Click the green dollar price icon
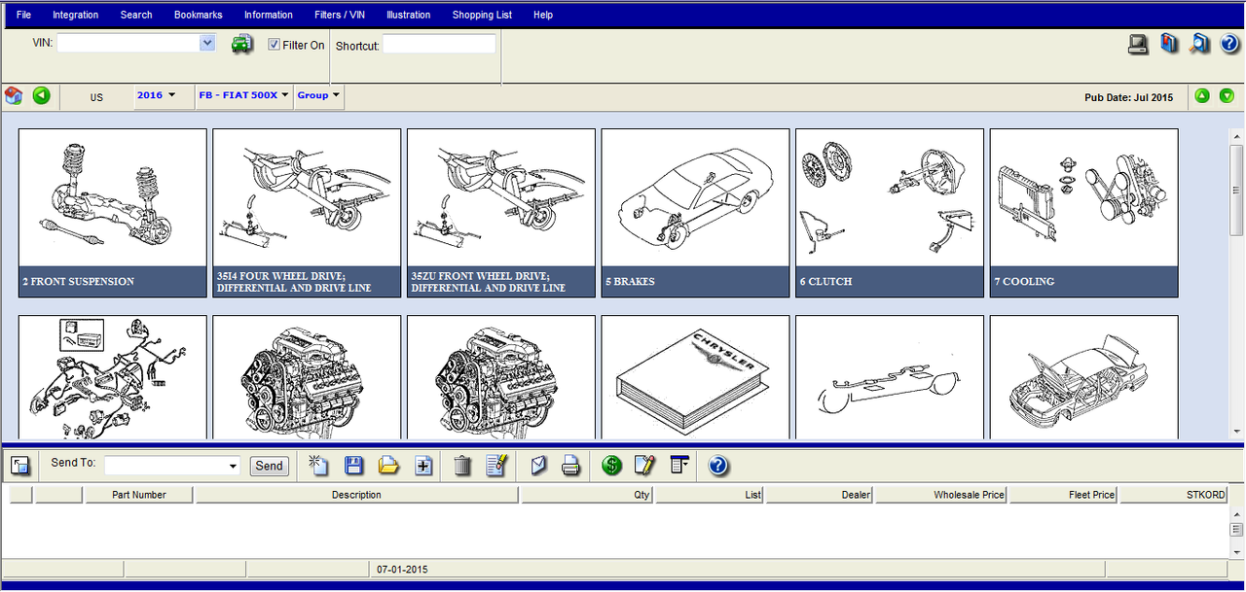This screenshot has width=1246, height=592. pyautogui.click(x=611, y=466)
